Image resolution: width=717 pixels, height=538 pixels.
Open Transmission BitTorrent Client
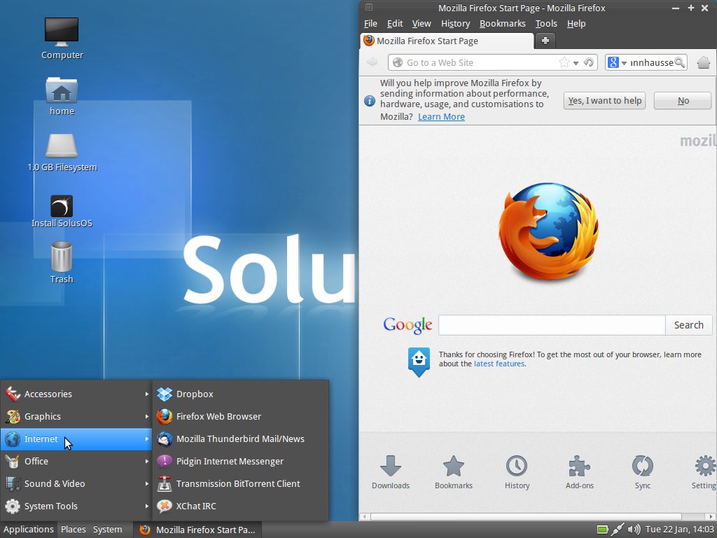coord(241,483)
